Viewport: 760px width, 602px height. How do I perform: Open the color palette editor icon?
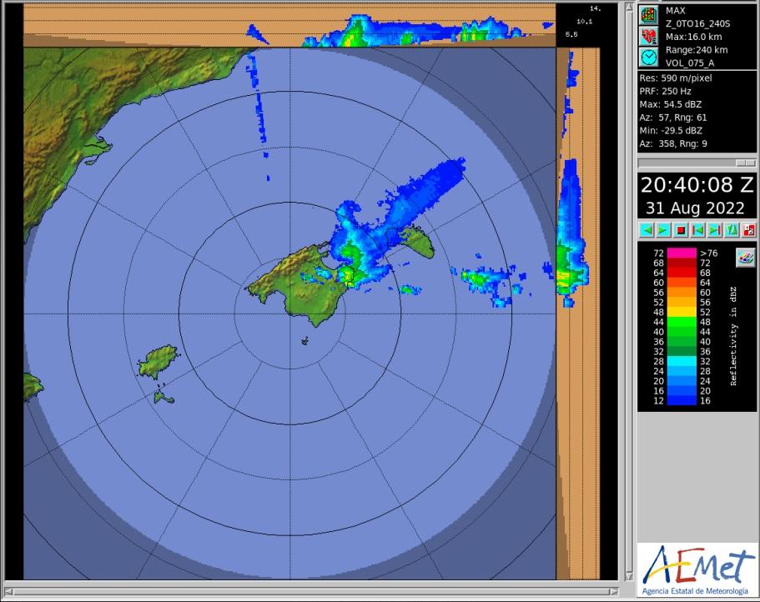(x=744, y=258)
